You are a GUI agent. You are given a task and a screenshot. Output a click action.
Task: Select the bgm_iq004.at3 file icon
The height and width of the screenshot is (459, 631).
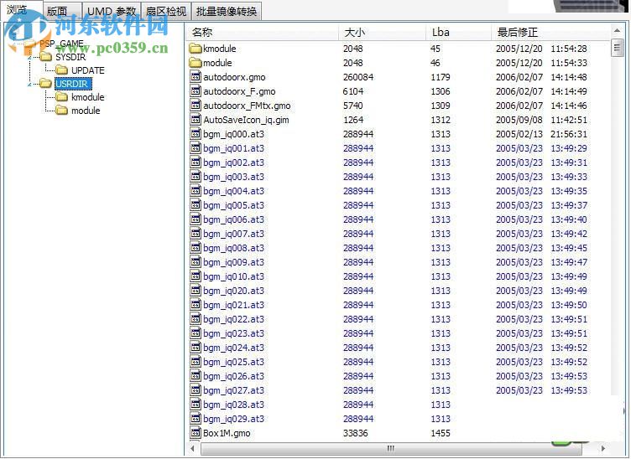pyautogui.click(x=196, y=191)
